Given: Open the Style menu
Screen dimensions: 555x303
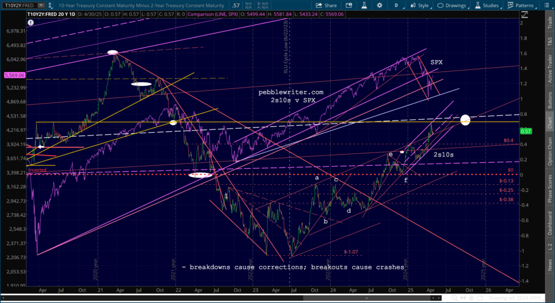Looking at the screenshot, I should pos(420,5).
